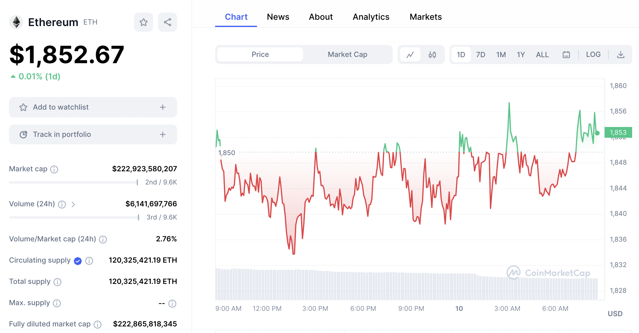
Task: Click Market cap info icon
Action: [x=54, y=169]
